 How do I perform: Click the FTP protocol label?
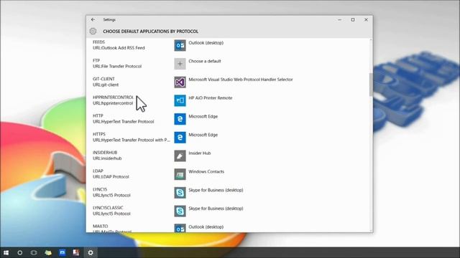[96, 60]
